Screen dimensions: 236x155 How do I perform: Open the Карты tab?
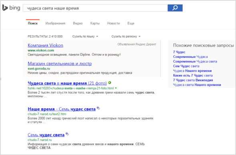[x=95, y=23]
